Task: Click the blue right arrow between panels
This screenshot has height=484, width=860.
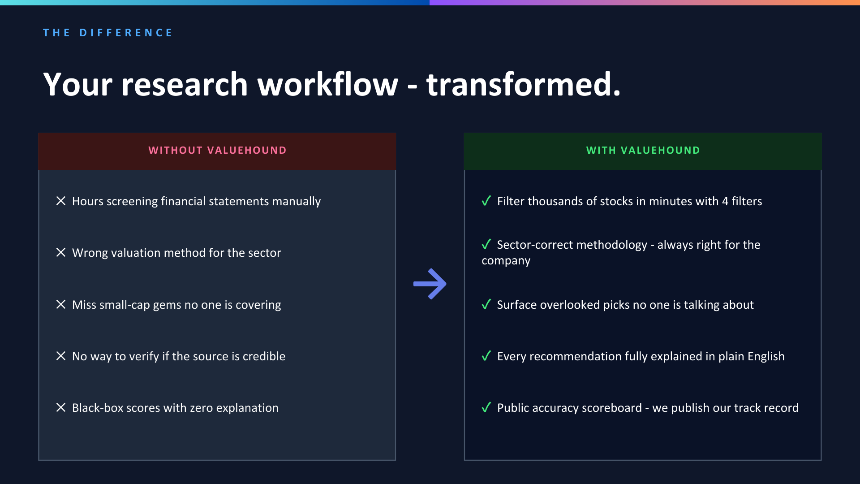Action: click(x=430, y=284)
